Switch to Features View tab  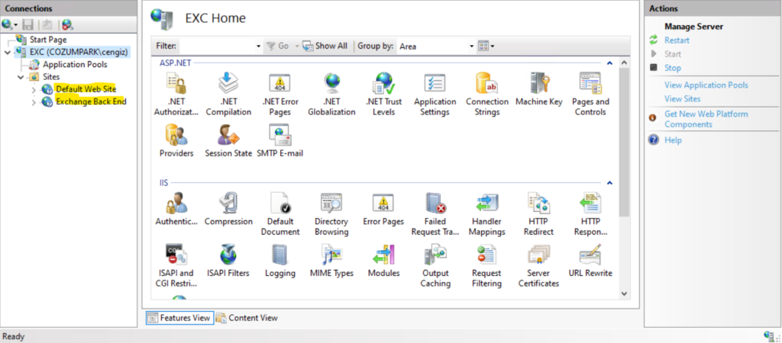click(179, 318)
